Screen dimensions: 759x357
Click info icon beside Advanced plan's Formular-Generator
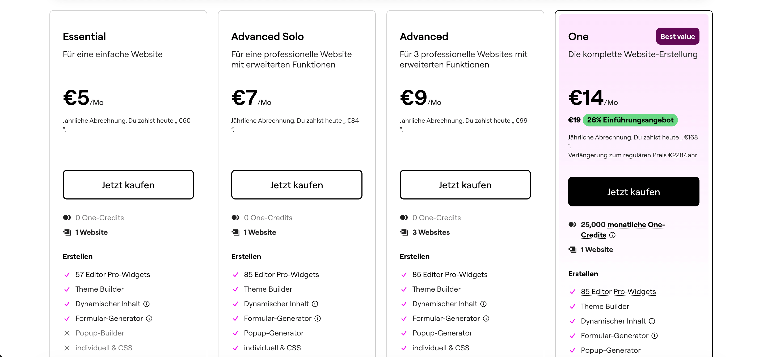click(x=486, y=318)
